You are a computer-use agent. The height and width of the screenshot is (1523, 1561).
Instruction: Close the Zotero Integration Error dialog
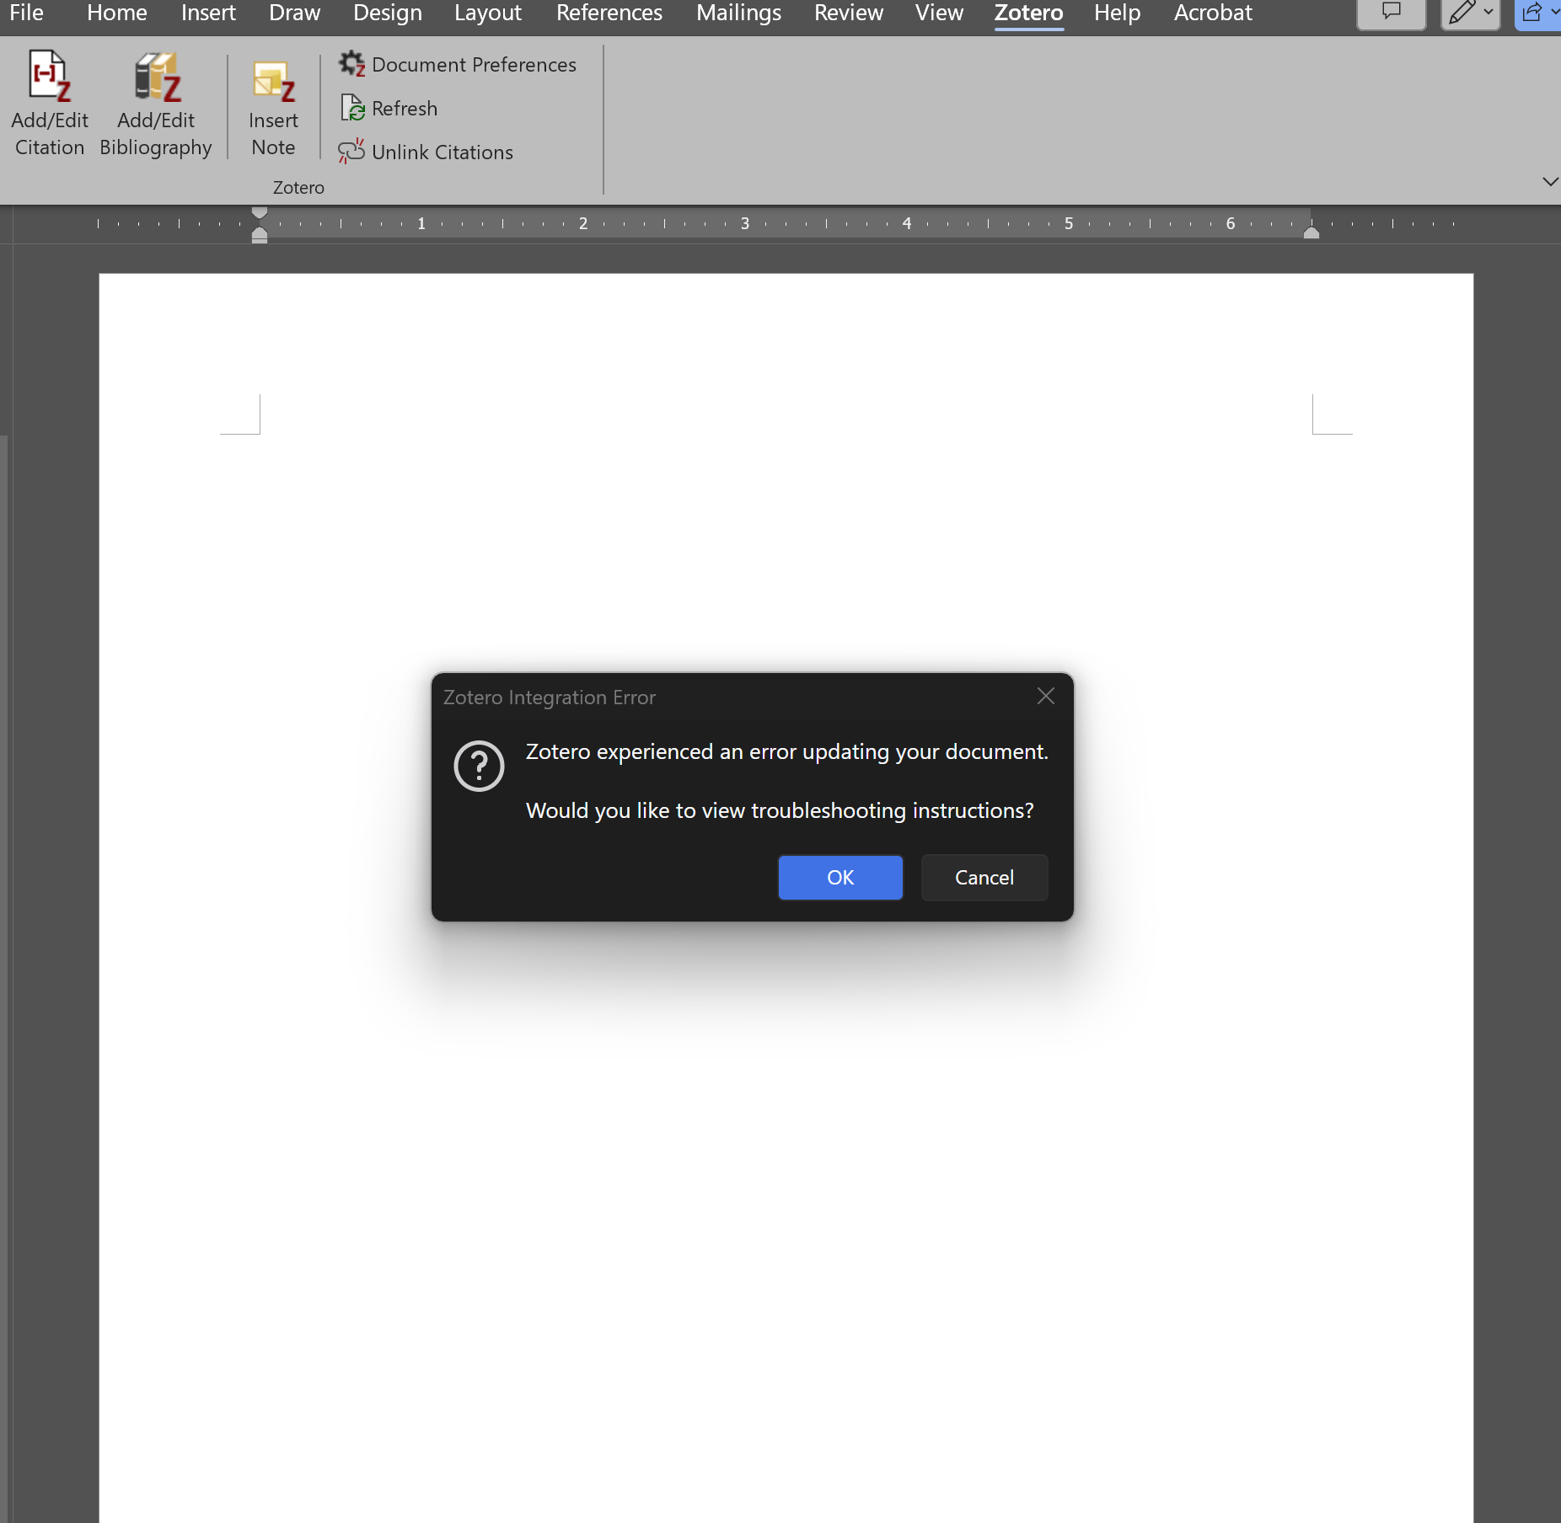coord(1046,696)
